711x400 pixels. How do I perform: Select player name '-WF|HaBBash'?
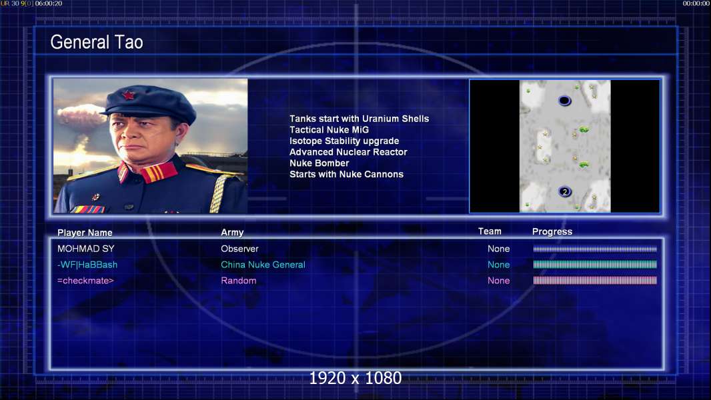(x=87, y=265)
